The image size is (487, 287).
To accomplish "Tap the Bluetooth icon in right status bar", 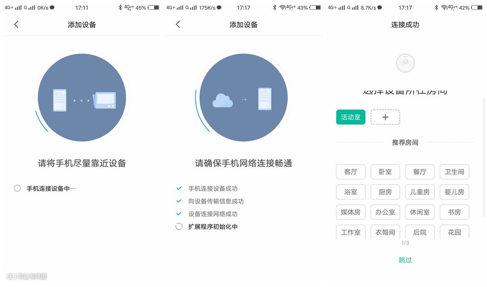I will coord(436,8).
